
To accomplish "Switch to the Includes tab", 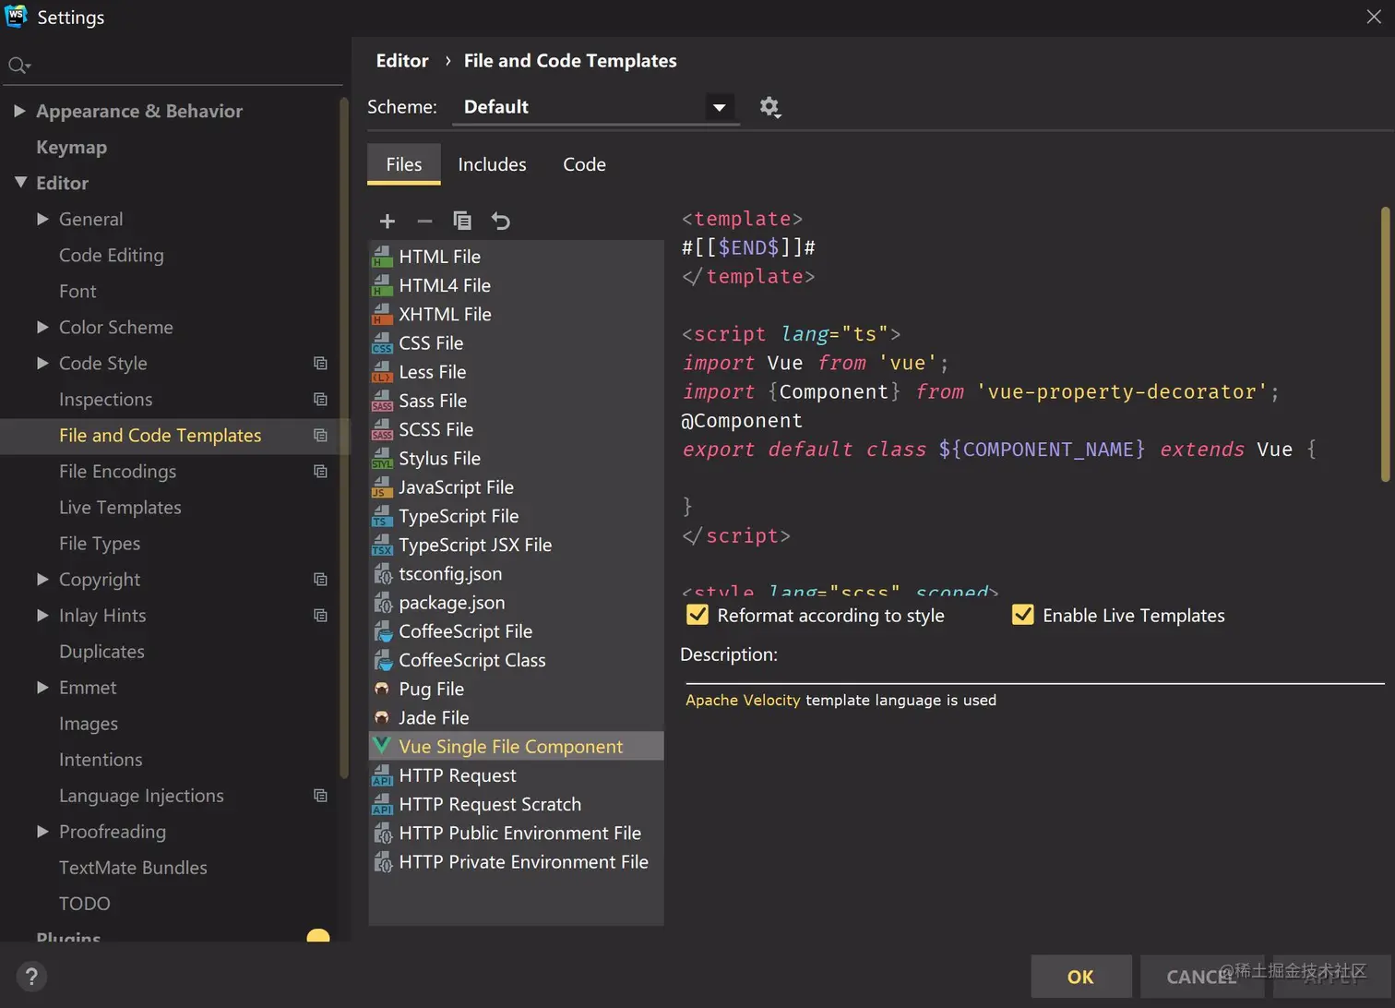I will pyautogui.click(x=493, y=164).
